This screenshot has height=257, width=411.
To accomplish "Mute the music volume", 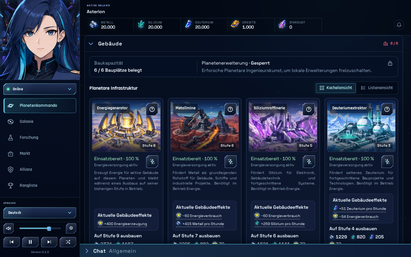I will 9,228.
